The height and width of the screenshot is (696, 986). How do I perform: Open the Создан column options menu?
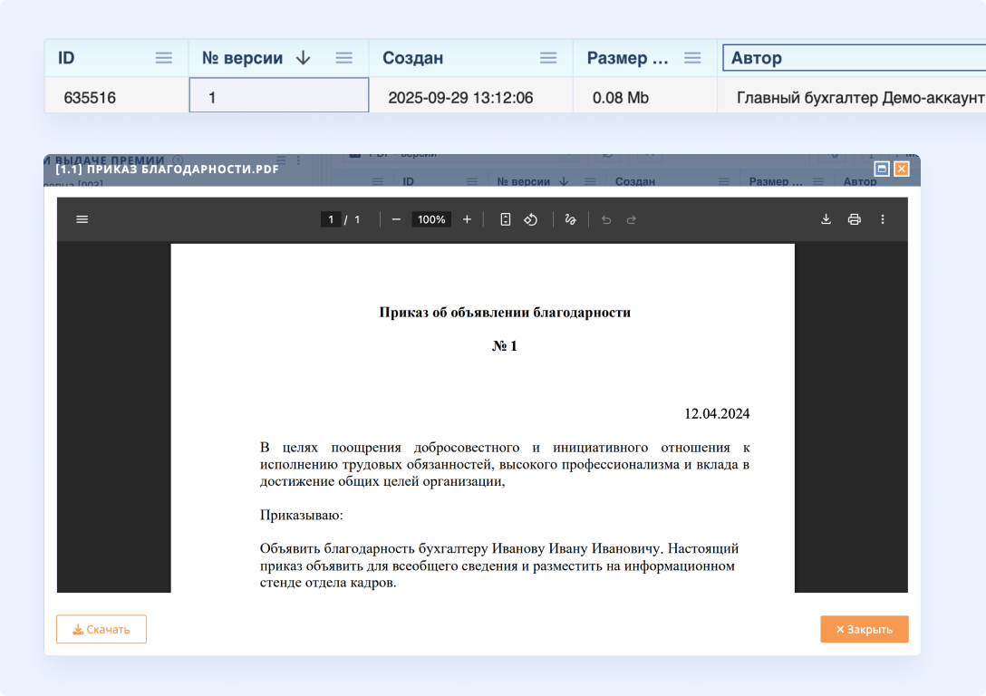click(548, 57)
